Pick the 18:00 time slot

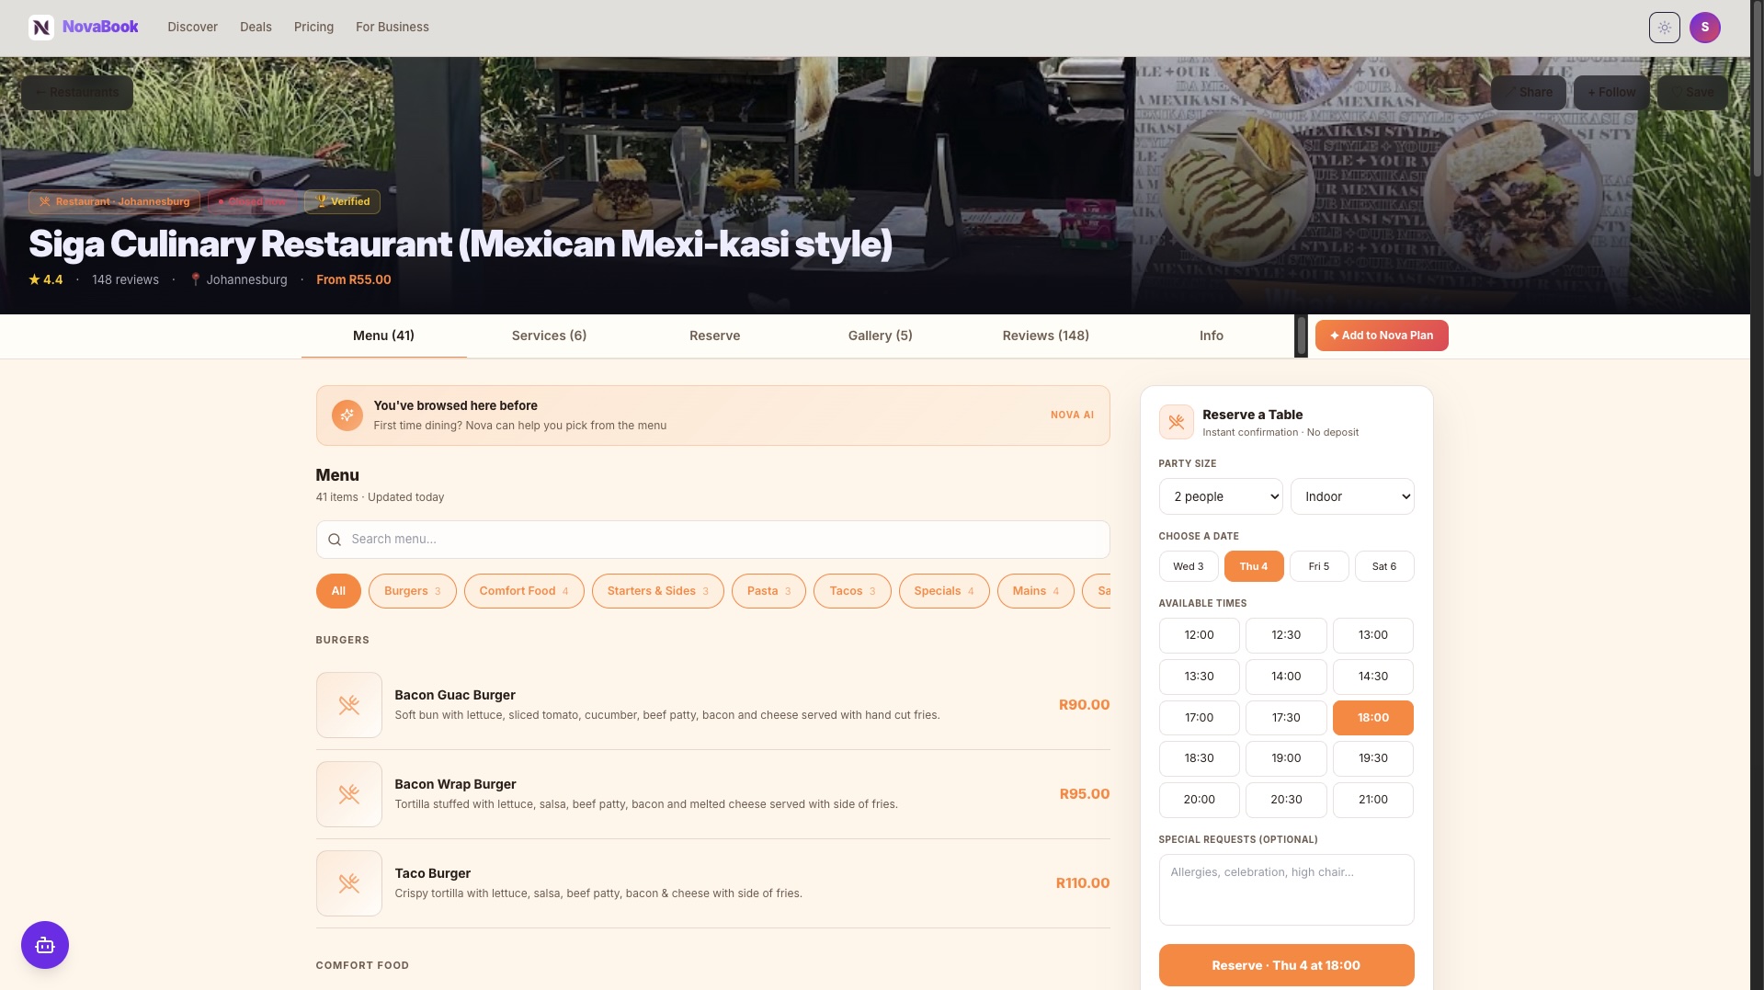(1373, 718)
